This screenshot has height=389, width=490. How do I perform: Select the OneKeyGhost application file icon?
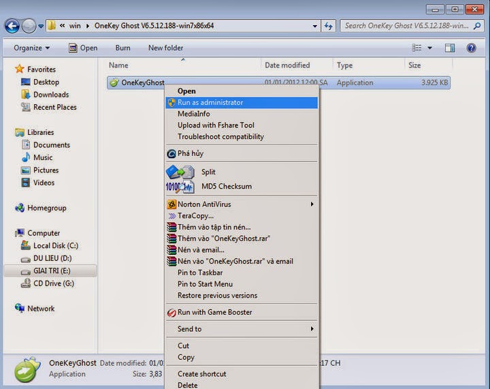[114, 82]
